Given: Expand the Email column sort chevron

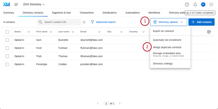Looking at the screenshot, I should pyautogui.click(x=99, y=32).
